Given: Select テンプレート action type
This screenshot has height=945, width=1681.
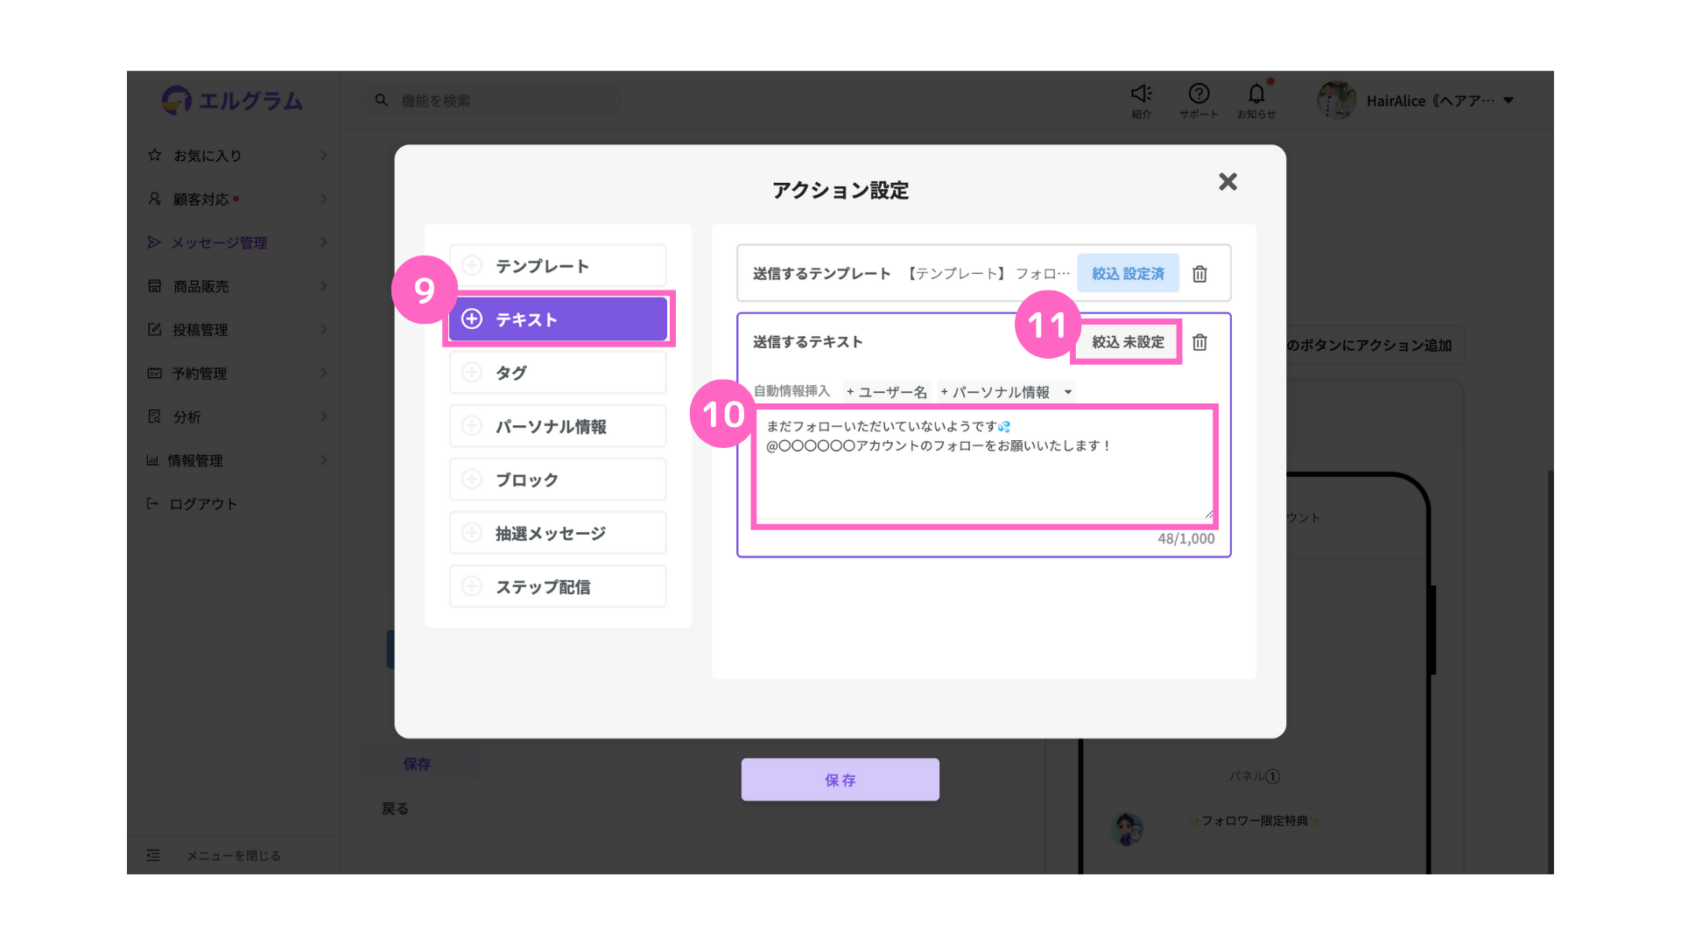Looking at the screenshot, I should point(558,265).
